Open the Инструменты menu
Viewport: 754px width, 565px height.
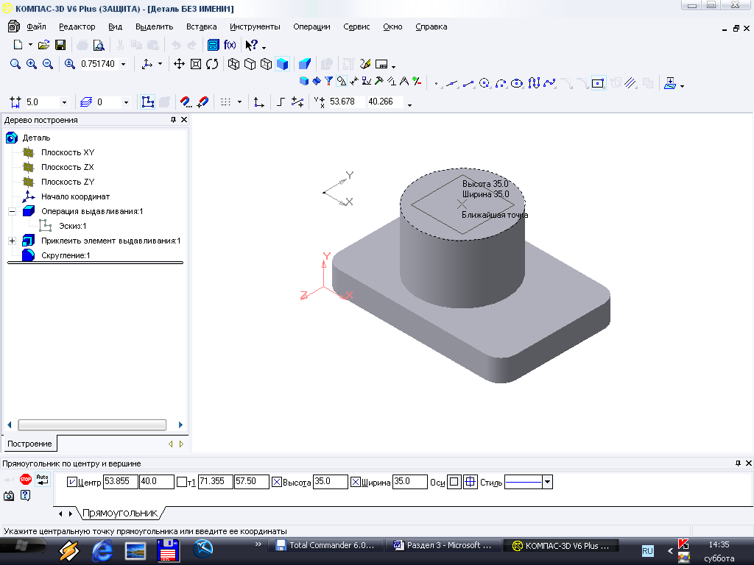[x=255, y=27]
